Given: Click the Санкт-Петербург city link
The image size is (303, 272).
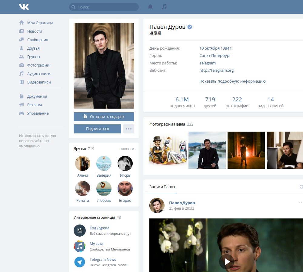Looking at the screenshot, I should [215, 56].
